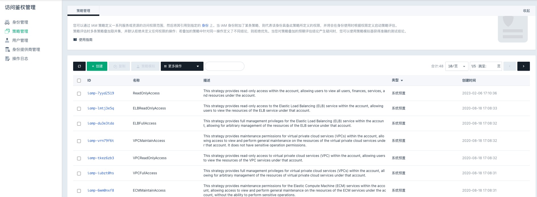537x197 pixels.
Task: Click the 2023-02-06 17:10:36 timestamp
Action: [x=480, y=93]
